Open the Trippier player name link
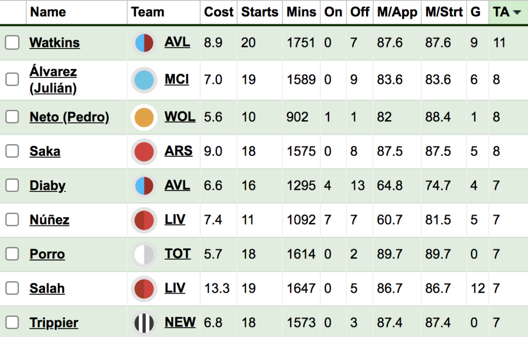This screenshot has height=337, width=528. (x=54, y=323)
